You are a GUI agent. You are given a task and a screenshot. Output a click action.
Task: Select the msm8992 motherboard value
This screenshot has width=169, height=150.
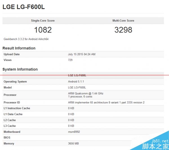[74, 132]
